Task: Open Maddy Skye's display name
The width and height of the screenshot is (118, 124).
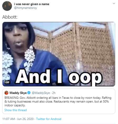Action: point(18,93)
